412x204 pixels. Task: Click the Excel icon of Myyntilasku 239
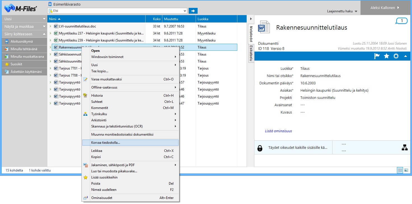coord(56,40)
